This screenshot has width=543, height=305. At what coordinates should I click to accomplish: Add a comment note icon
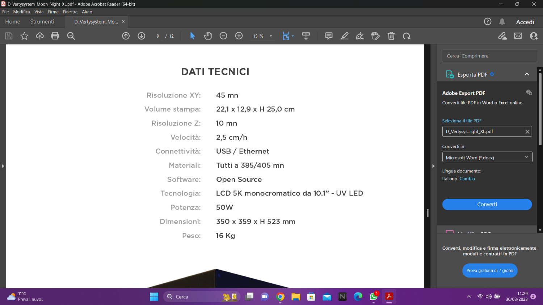pos(329,36)
